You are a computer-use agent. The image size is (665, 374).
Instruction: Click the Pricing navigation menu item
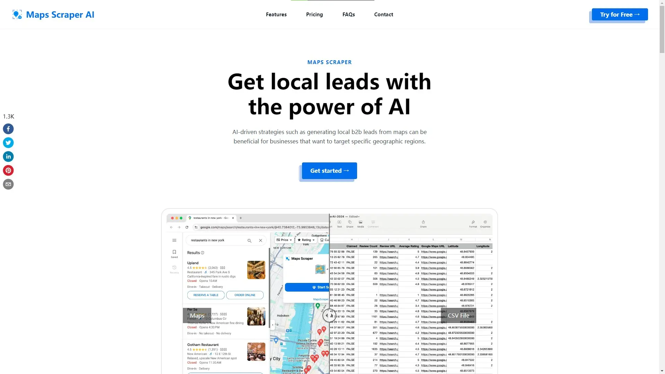pos(314,14)
